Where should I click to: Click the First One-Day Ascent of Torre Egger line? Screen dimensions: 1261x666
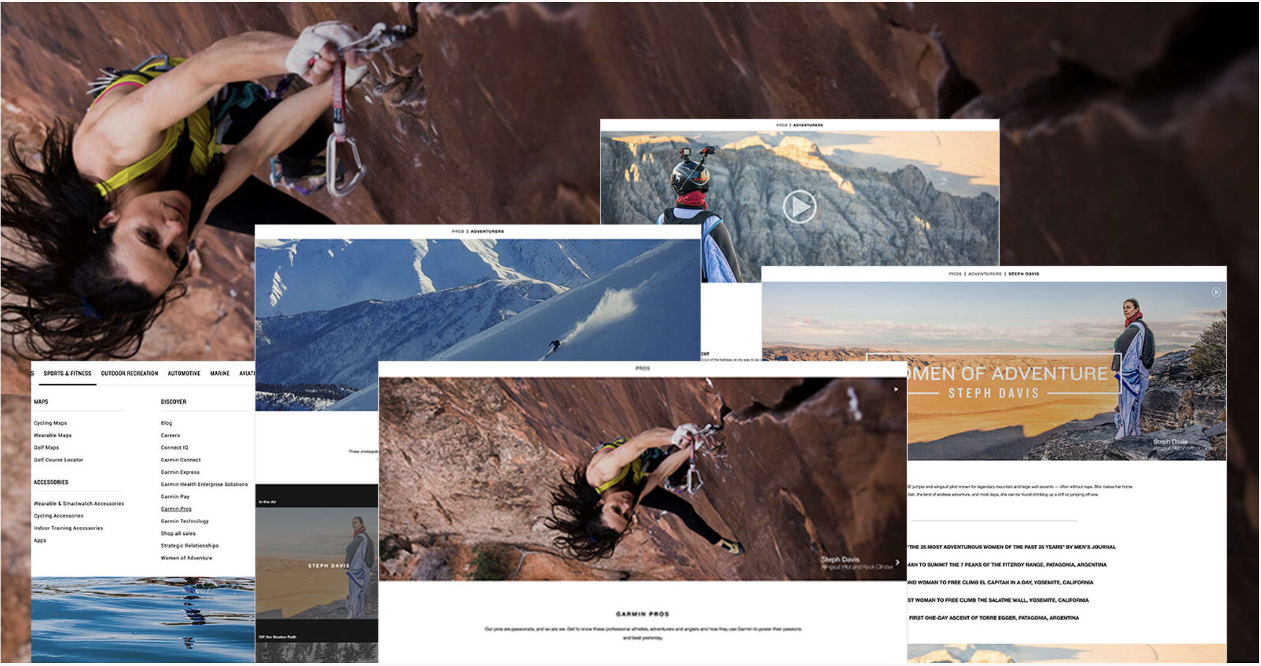coord(994,618)
